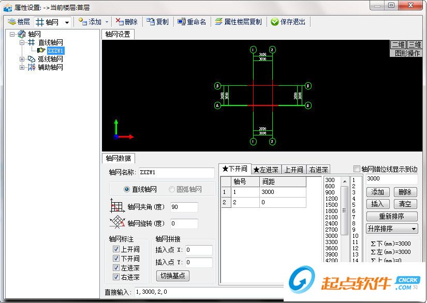Select the 辅助轴网 tree item
This screenshot has height=303, width=427.
click(50, 67)
